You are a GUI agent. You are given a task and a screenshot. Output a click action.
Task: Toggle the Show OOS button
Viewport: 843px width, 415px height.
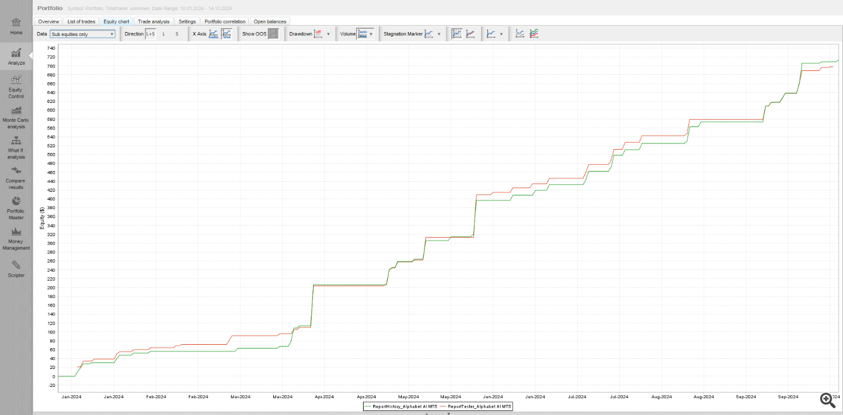pyautogui.click(x=273, y=34)
